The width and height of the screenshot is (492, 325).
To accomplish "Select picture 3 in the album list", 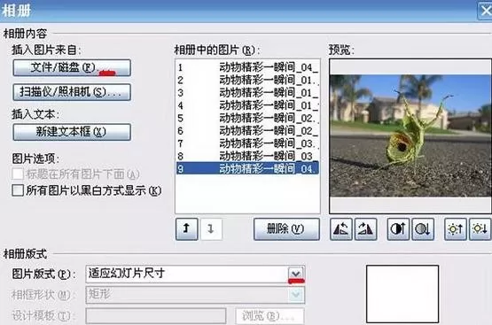I will [x=247, y=93].
